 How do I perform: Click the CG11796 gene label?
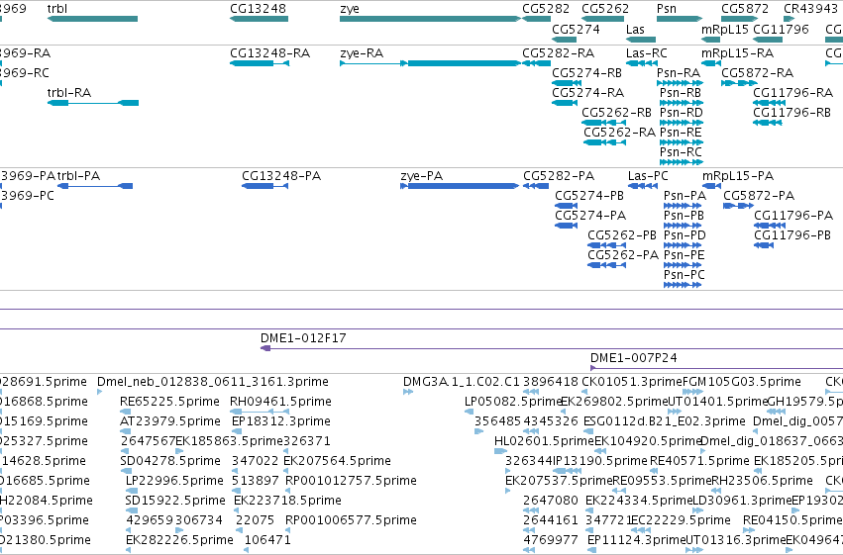(x=781, y=29)
